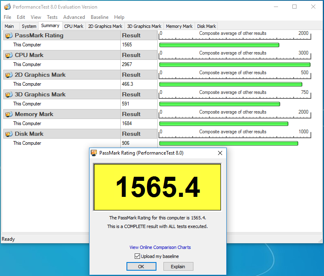The width and height of the screenshot is (324, 276).
Task: Select the 2D Graphics Mark header text
Action: [x=40, y=75]
